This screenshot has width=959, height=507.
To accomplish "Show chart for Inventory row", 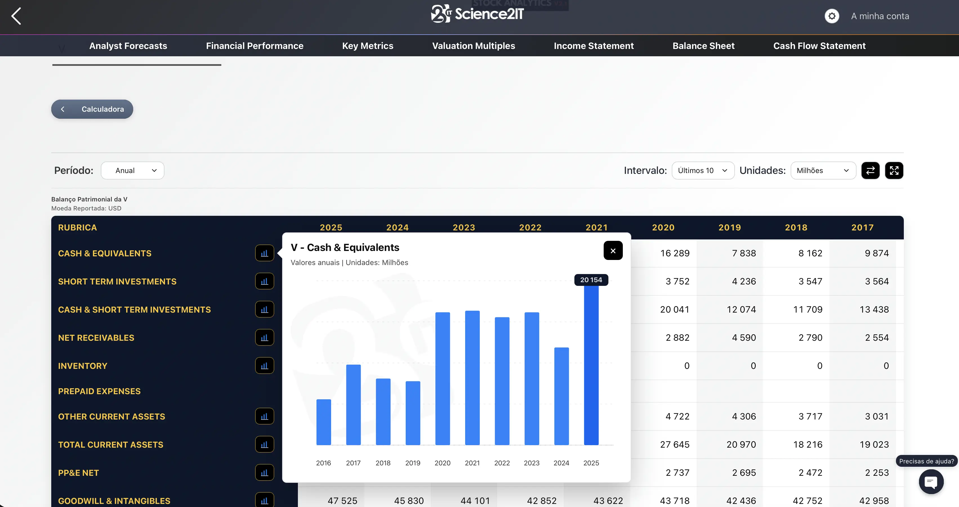I will tap(264, 366).
